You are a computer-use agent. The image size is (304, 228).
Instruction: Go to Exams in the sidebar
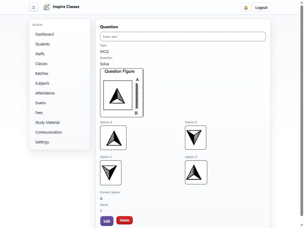(x=41, y=103)
